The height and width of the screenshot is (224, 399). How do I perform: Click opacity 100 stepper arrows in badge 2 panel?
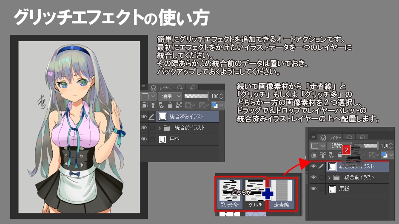(391, 146)
